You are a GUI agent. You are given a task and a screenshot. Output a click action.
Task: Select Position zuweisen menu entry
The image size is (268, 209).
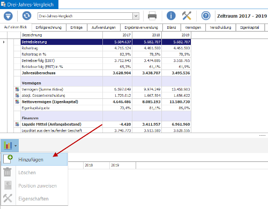coord(34,185)
